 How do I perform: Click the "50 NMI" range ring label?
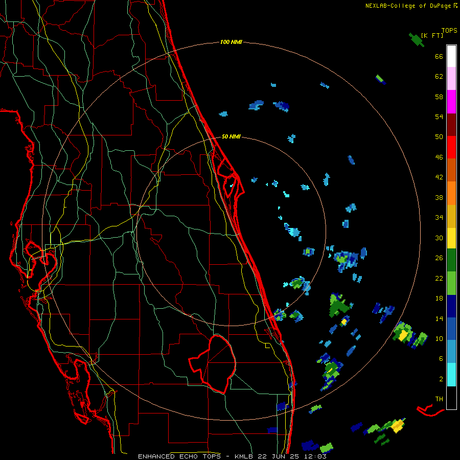(231, 136)
